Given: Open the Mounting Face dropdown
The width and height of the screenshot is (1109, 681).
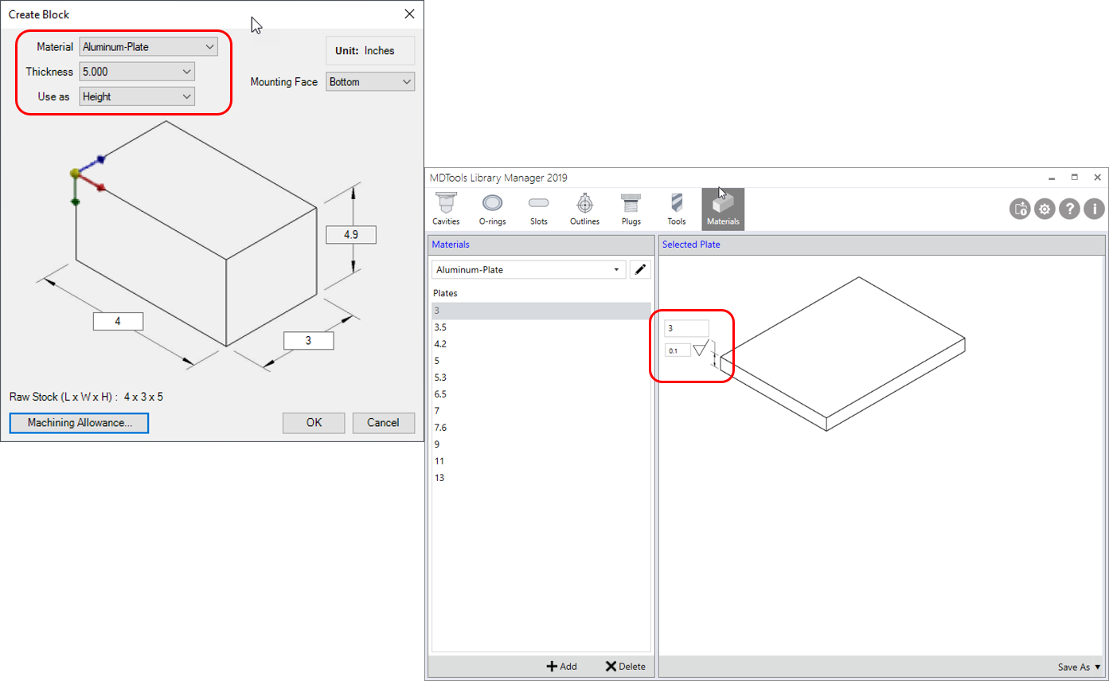Looking at the screenshot, I should (369, 81).
